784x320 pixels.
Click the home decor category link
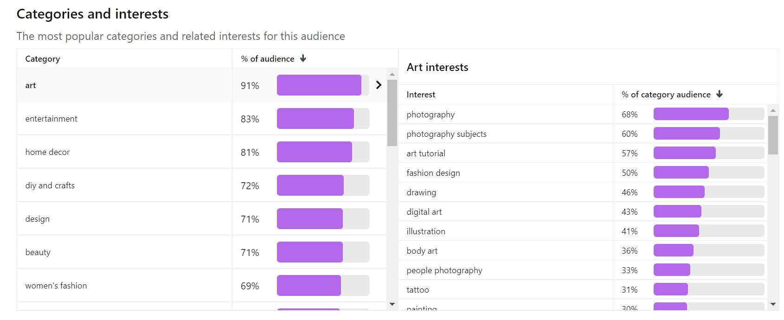tap(47, 152)
